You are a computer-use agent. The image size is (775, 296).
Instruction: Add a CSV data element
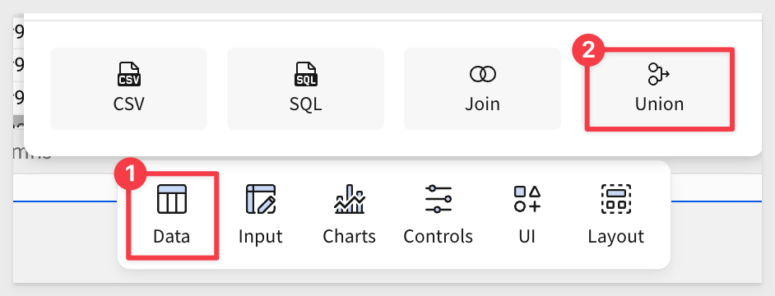point(129,89)
